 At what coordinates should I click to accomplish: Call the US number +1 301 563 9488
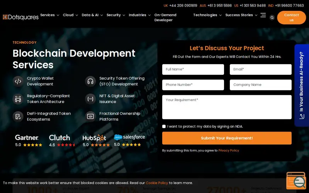tap(253, 5)
